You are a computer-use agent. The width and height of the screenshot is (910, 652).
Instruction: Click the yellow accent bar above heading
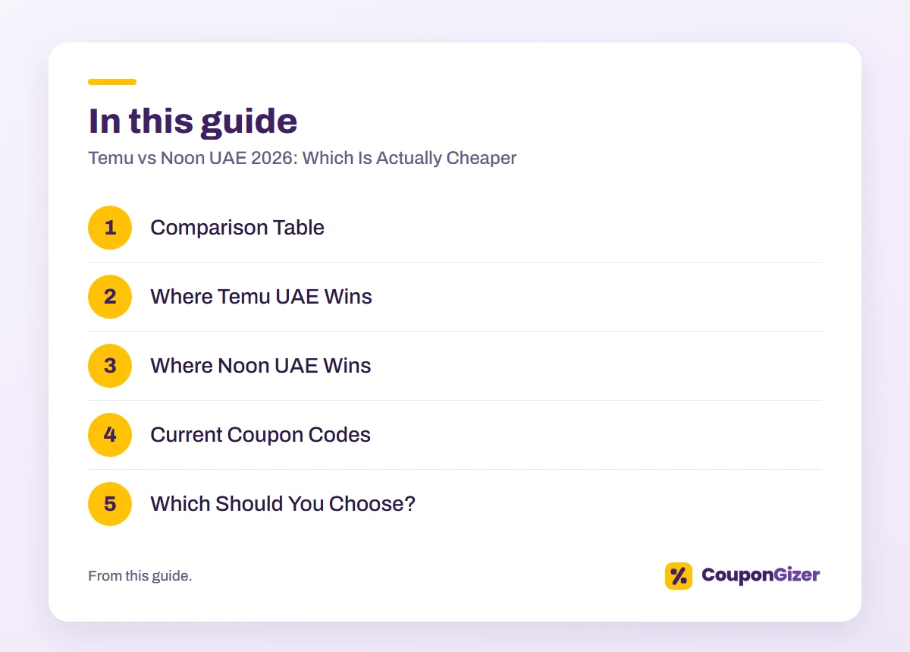(112, 82)
